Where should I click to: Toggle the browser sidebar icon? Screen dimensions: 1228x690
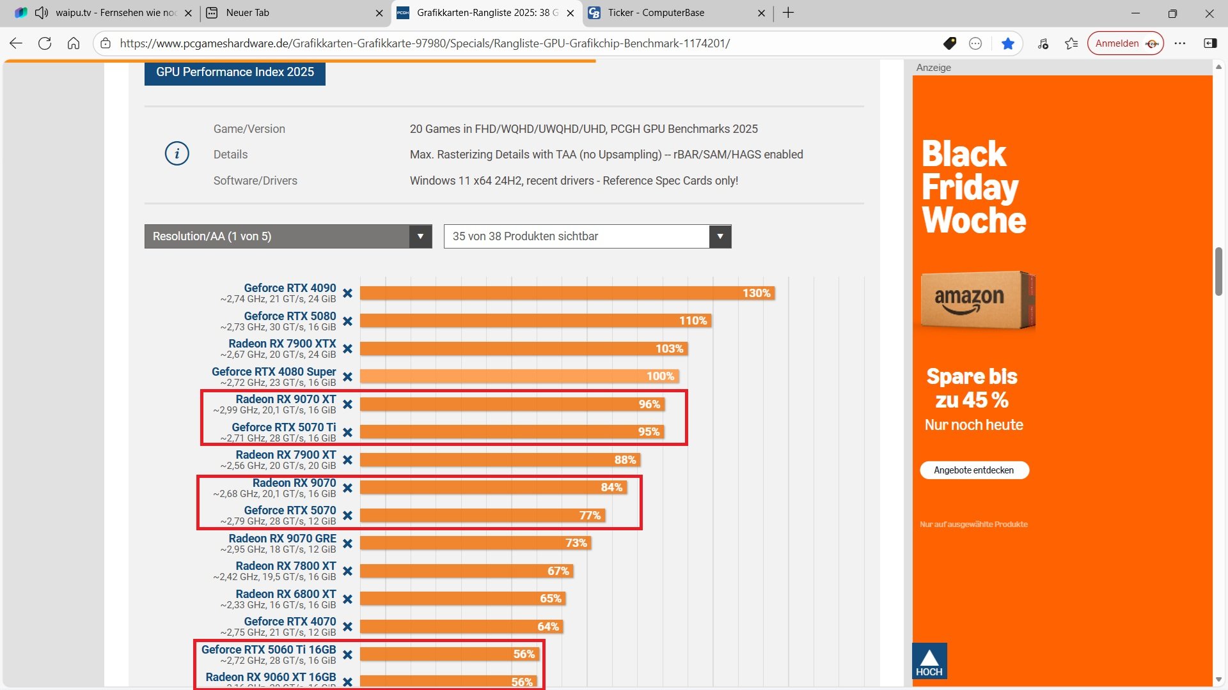point(1210,43)
